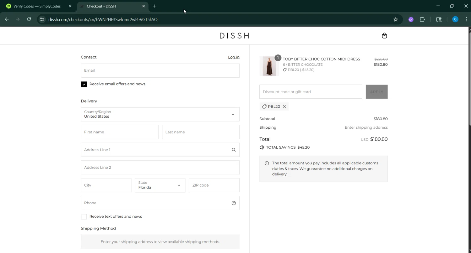Image resolution: width=471 pixels, height=253 pixels.
Task: Click the APPLY discount button
Action: tap(376, 92)
